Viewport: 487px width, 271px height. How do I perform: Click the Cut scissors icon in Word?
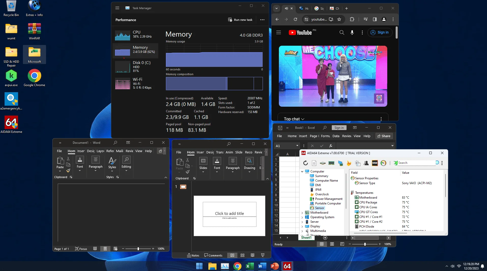68,158
